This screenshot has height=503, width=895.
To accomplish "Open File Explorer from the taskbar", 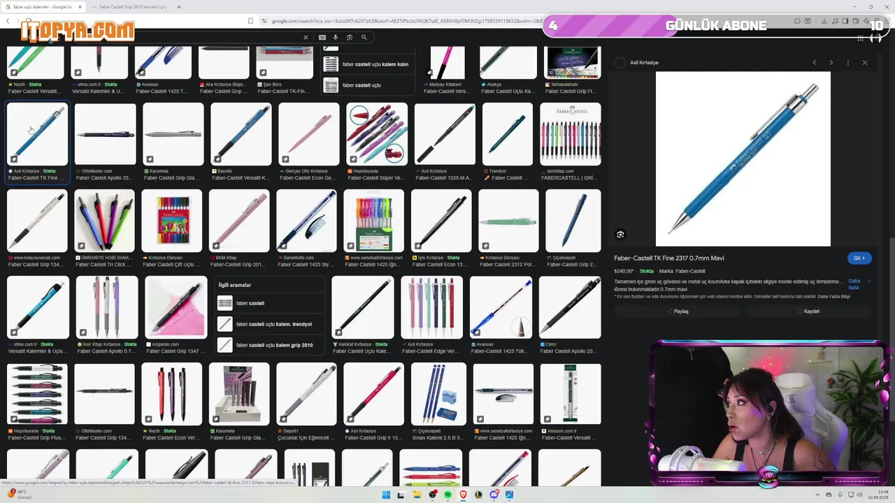I will [417, 495].
